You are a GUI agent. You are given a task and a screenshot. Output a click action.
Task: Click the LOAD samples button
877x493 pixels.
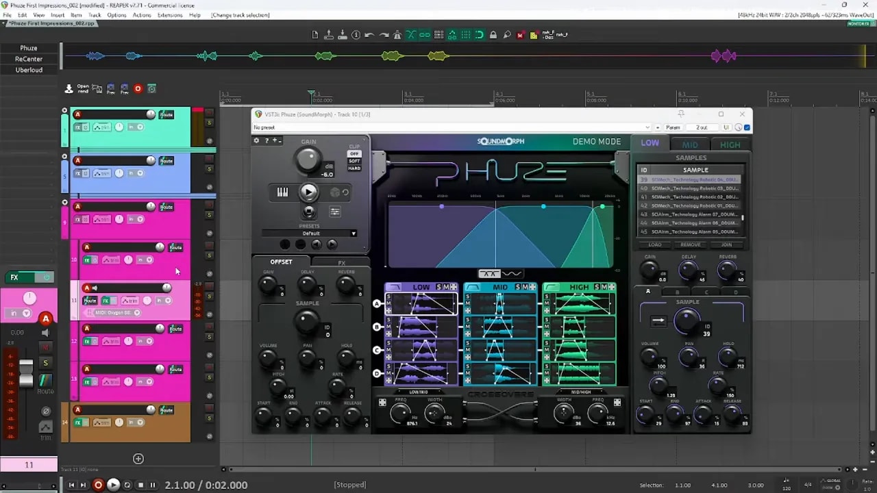[x=655, y=244]
